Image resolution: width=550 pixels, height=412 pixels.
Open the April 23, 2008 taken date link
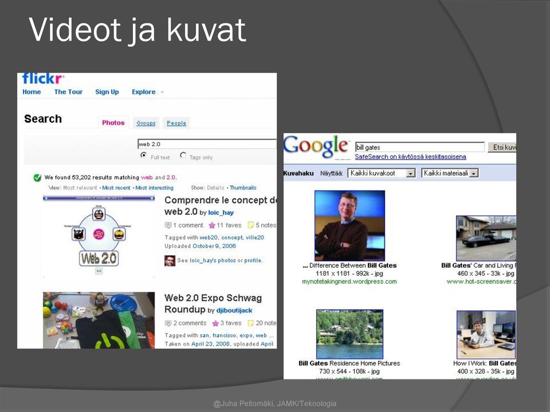210,344
